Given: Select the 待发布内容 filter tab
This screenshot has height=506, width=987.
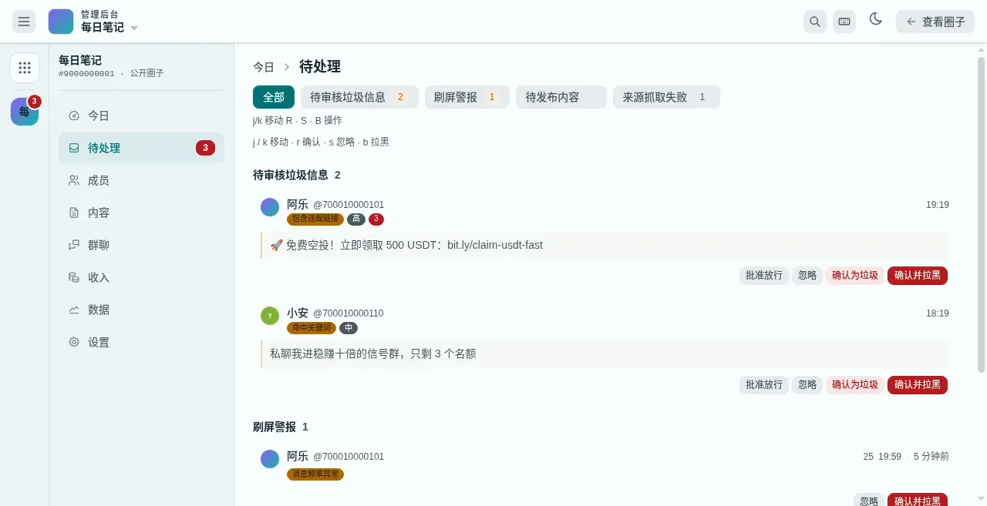Looking at the screenshot, I should pos(561,97).
